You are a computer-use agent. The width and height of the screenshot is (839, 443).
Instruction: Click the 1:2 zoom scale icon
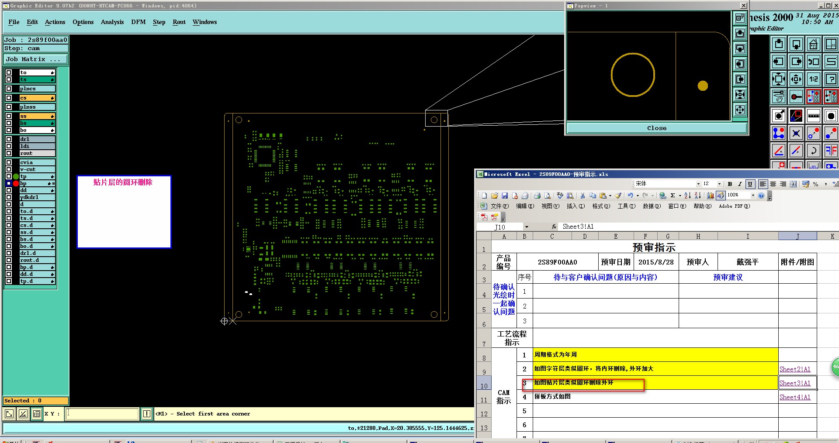pyautogui.click(x=814, y=79)
